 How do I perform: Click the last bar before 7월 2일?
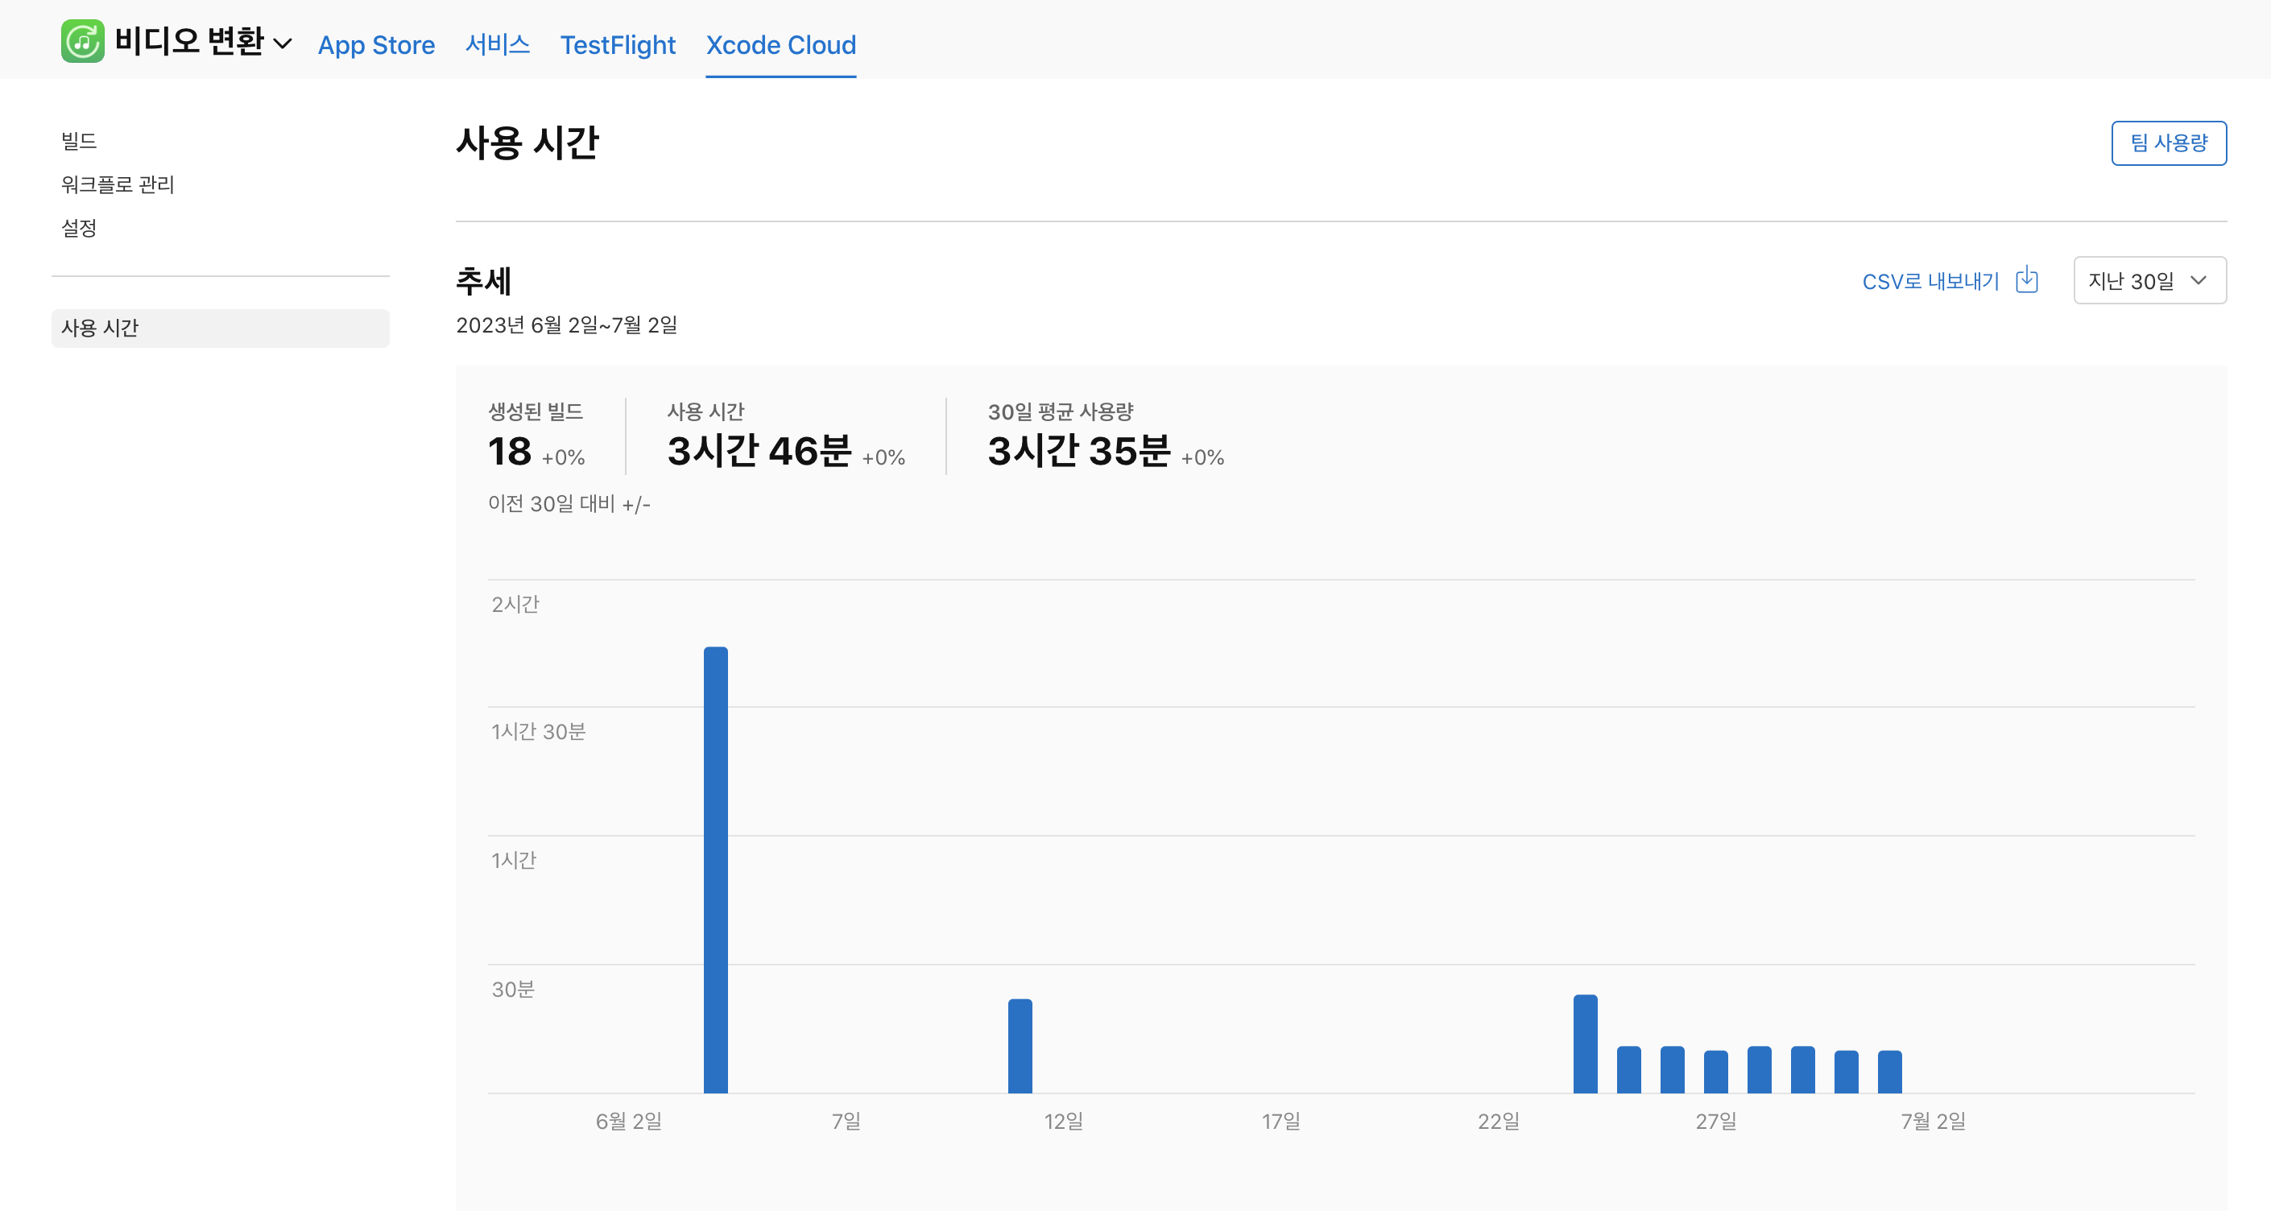coord(1888,1071)
